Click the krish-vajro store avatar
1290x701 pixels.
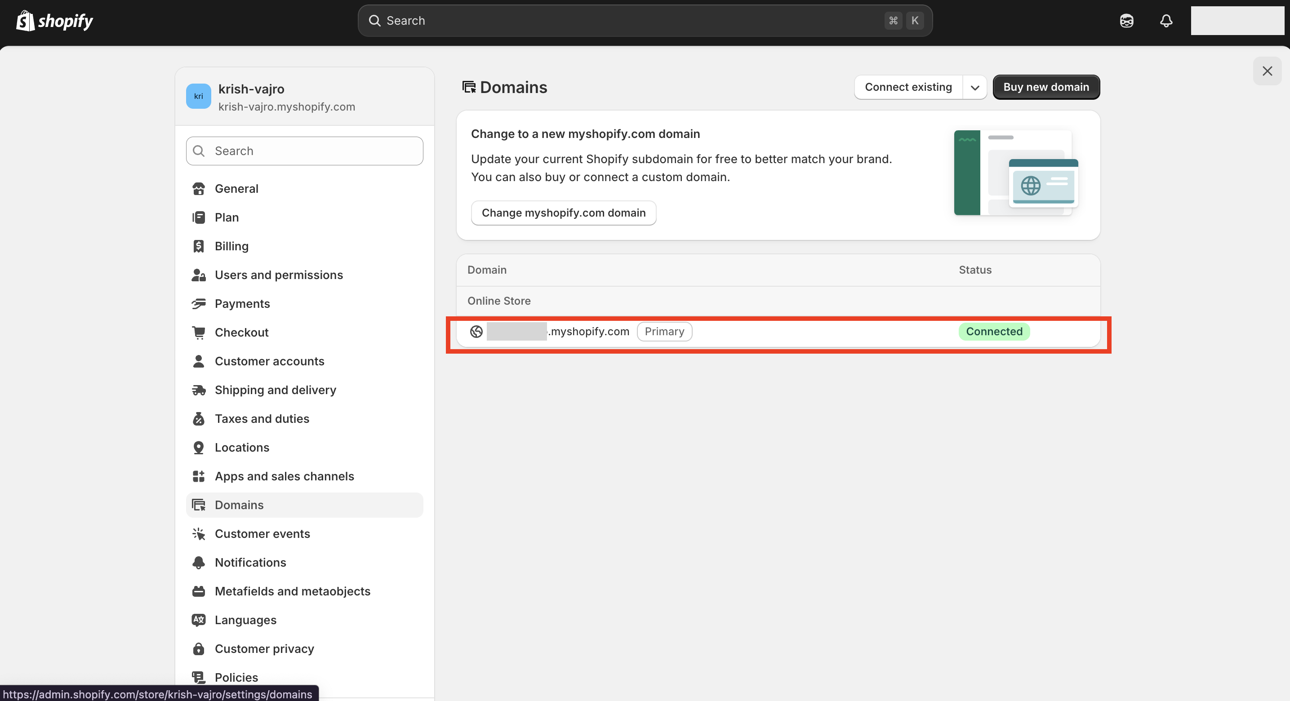pos(198,96)
